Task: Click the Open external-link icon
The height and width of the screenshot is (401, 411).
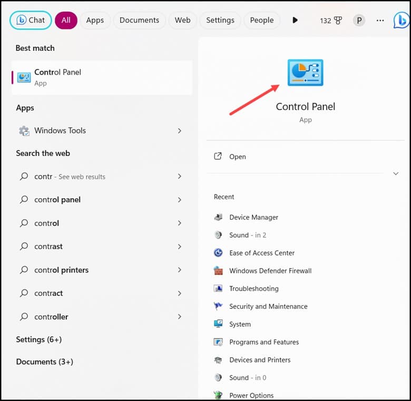Action: coord(218,156)
